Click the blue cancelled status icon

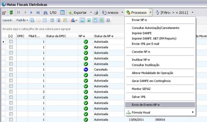tap(86, 69)
